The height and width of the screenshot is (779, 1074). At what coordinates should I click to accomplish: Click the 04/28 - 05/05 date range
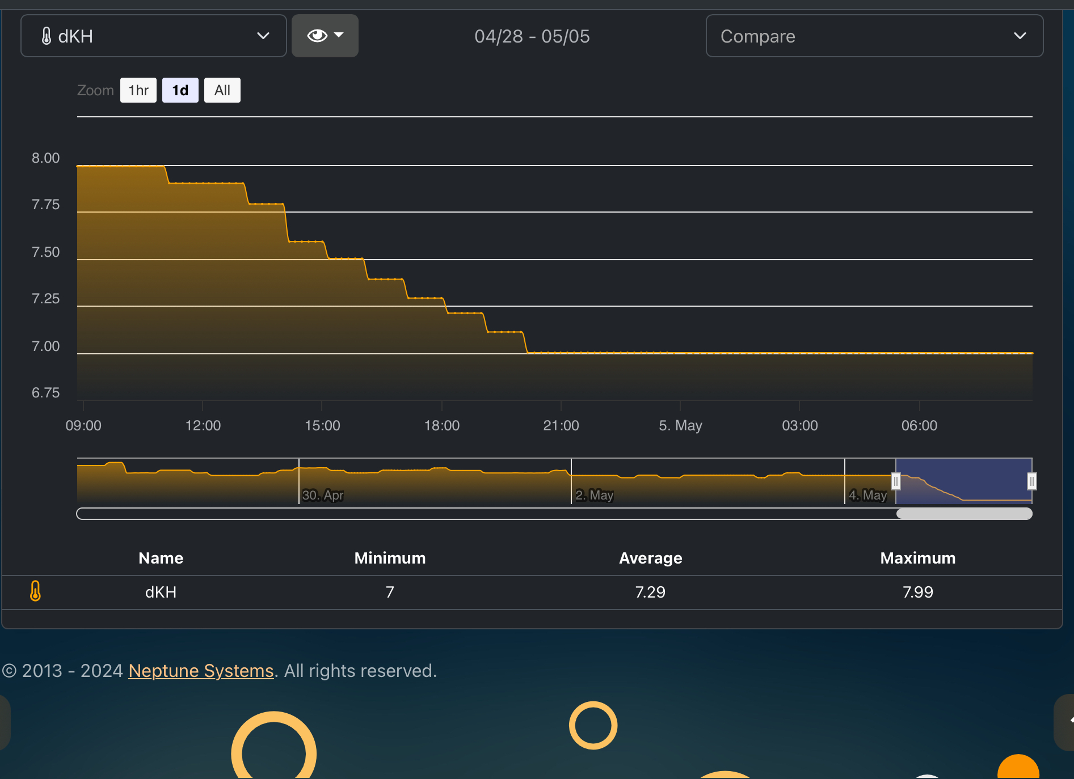coord(532,36)
